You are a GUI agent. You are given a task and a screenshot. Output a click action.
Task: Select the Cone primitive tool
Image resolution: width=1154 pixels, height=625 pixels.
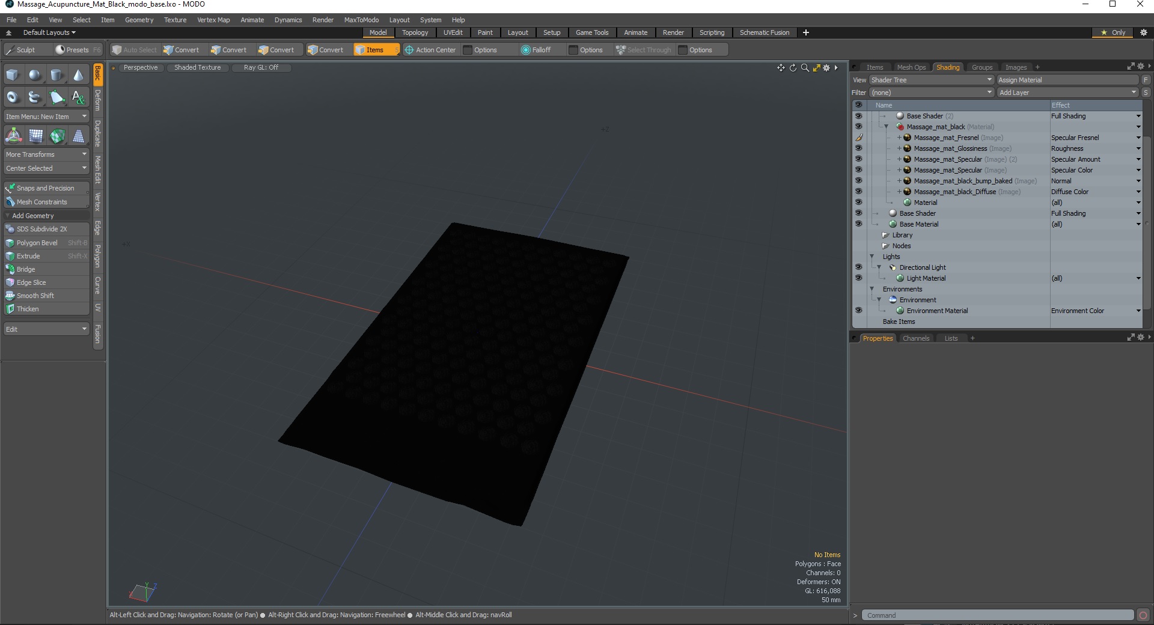78,75
